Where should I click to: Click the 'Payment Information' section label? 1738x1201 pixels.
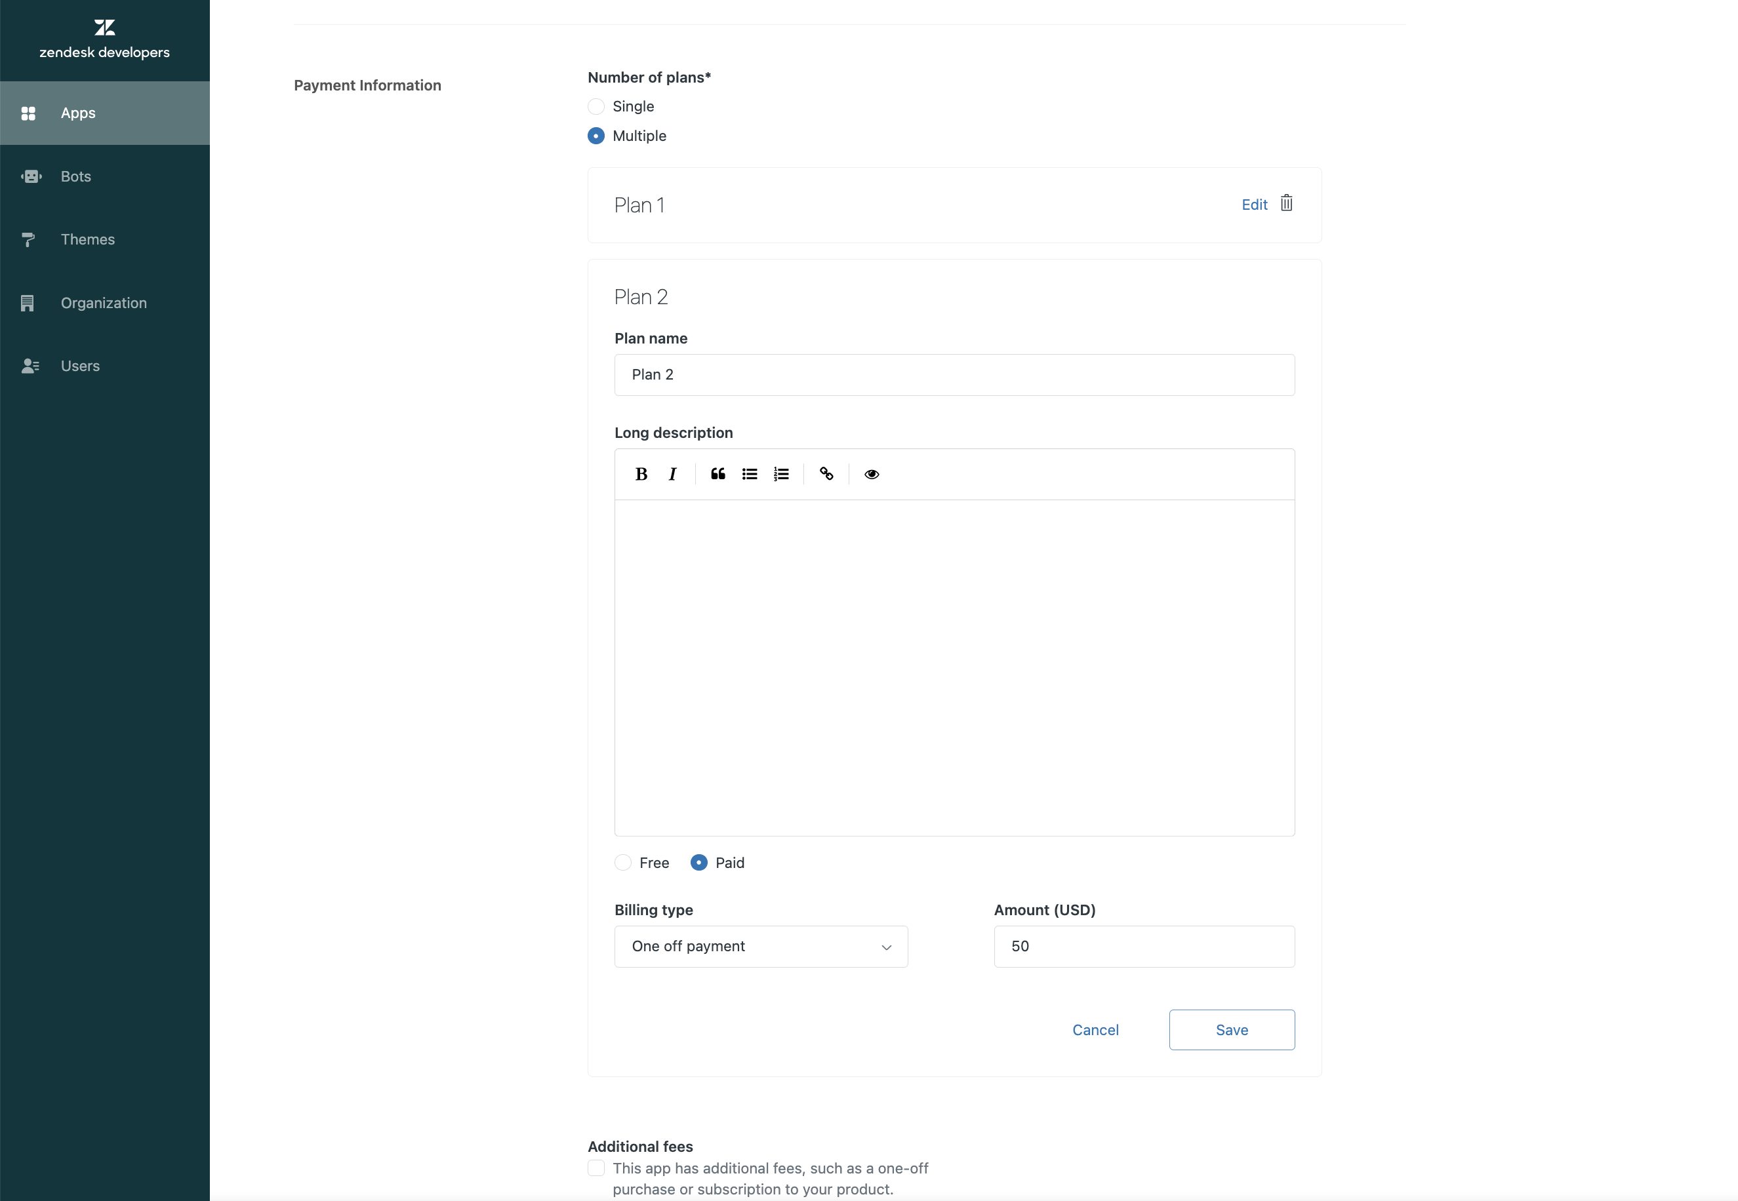[367, 85]
